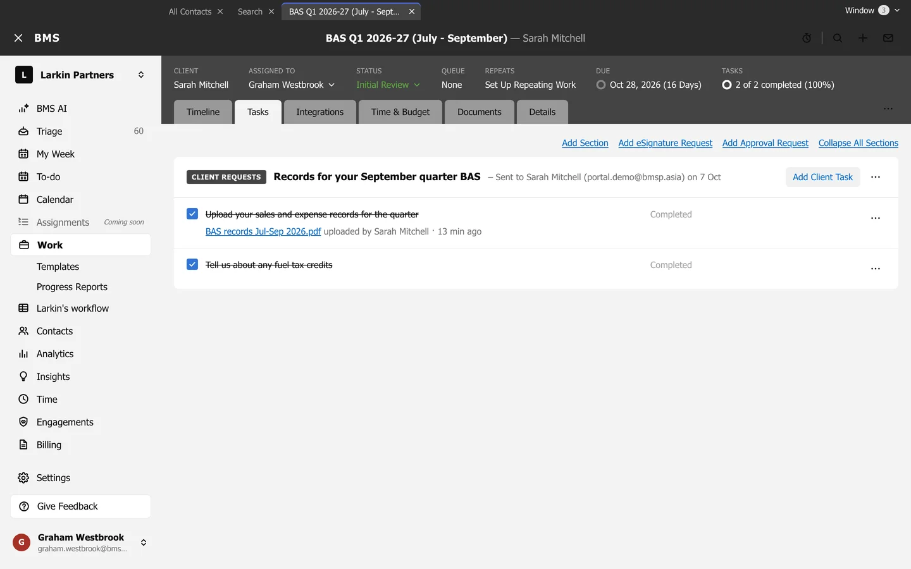Open Templates under Work
Image resolution: width=911 pixels, height=569 pixels.
58,266
